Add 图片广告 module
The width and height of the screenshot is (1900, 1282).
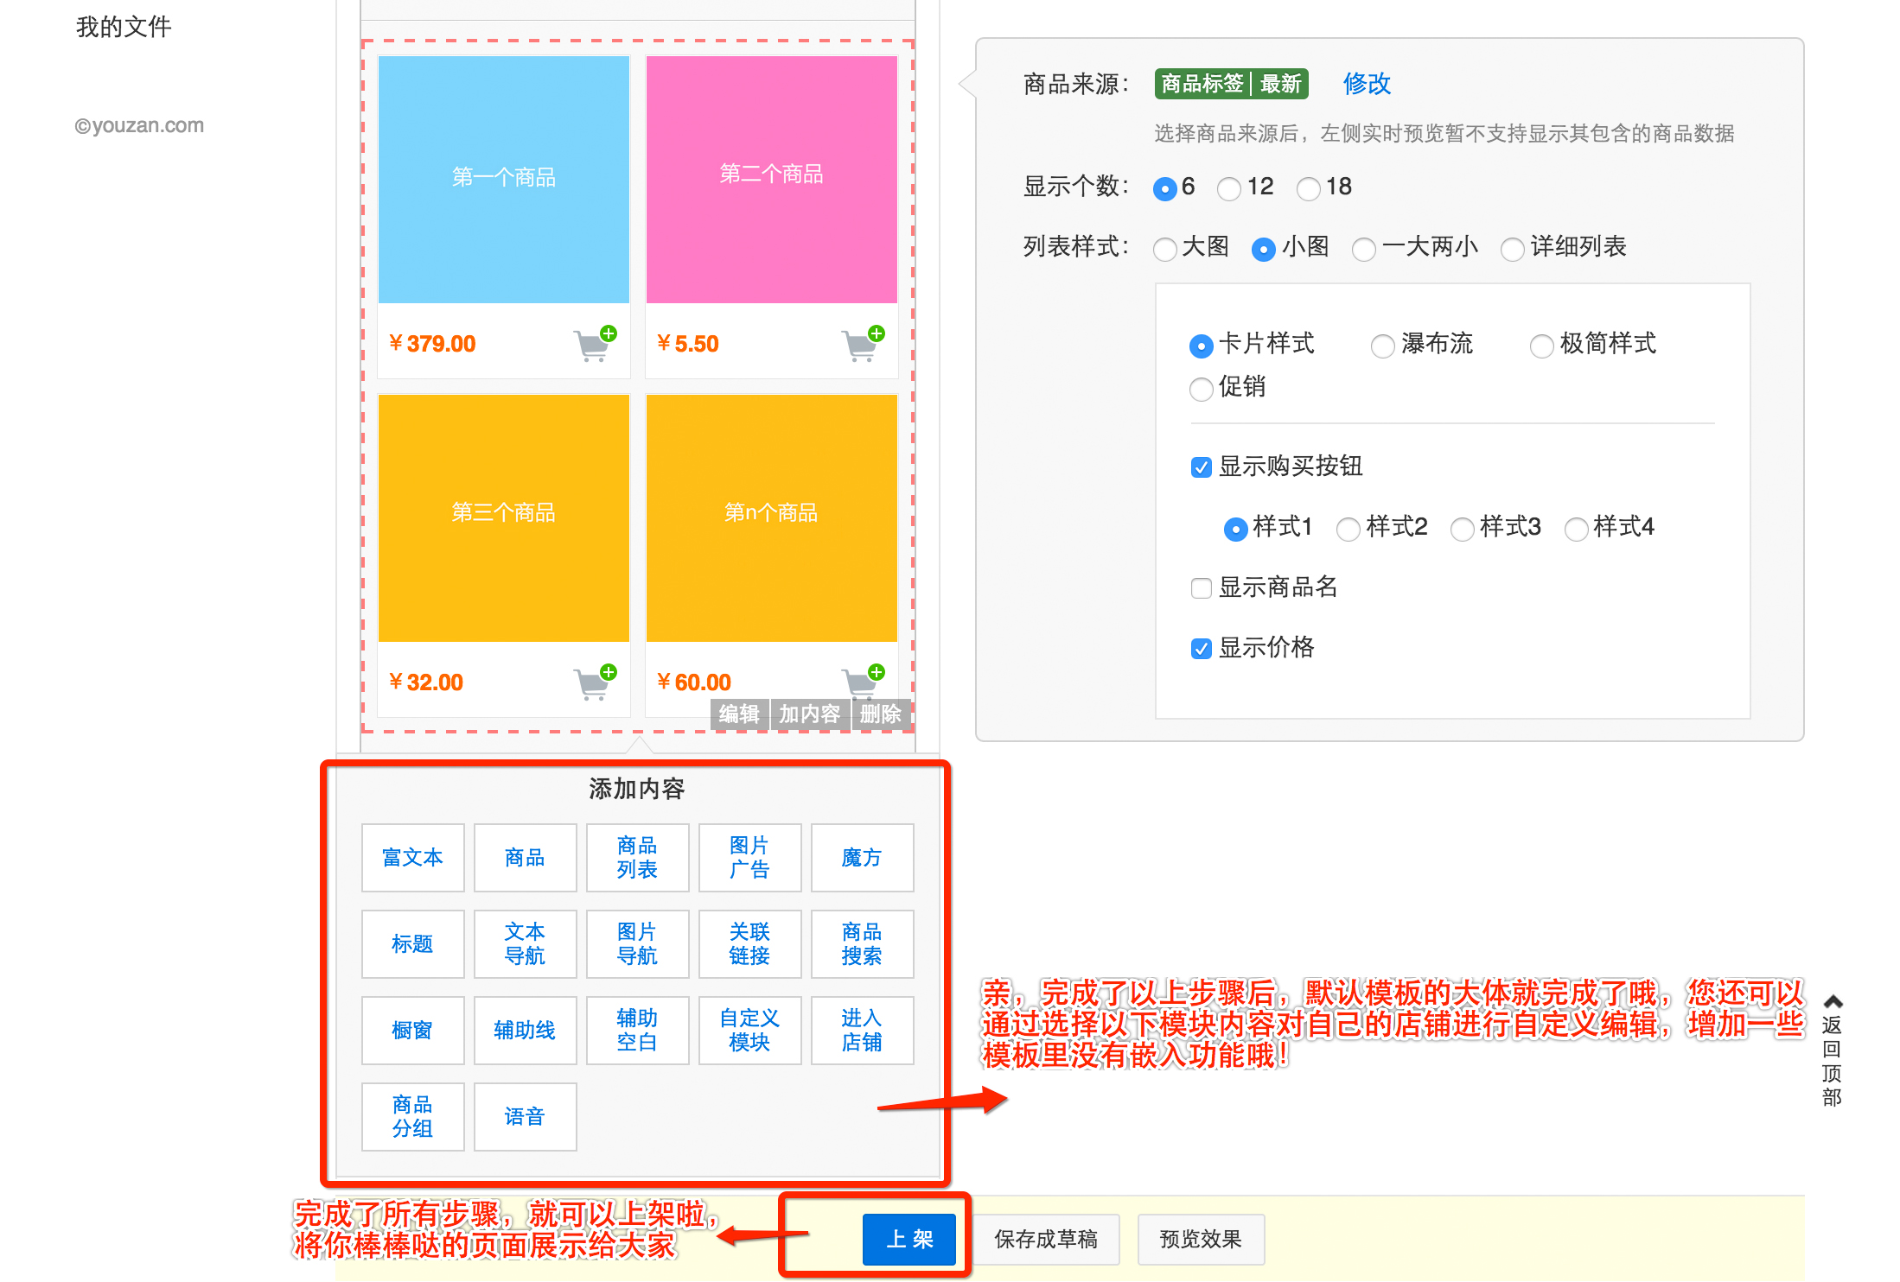[749, 858]
